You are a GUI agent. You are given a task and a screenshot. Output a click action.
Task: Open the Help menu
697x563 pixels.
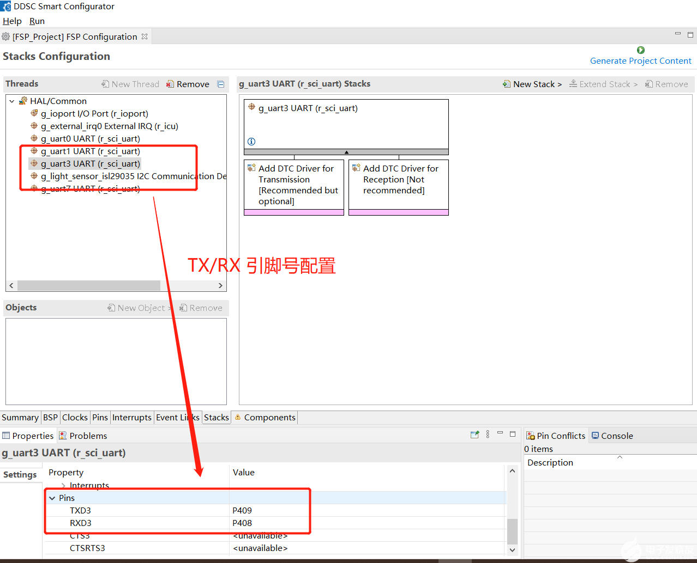click(x=12, y=21)
